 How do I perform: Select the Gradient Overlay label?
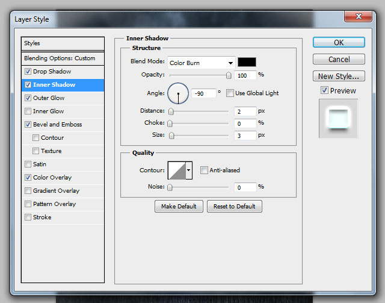coord(56,191)
